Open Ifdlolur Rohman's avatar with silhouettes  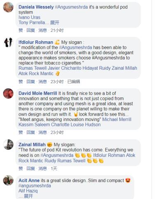(x=8, y=42)
